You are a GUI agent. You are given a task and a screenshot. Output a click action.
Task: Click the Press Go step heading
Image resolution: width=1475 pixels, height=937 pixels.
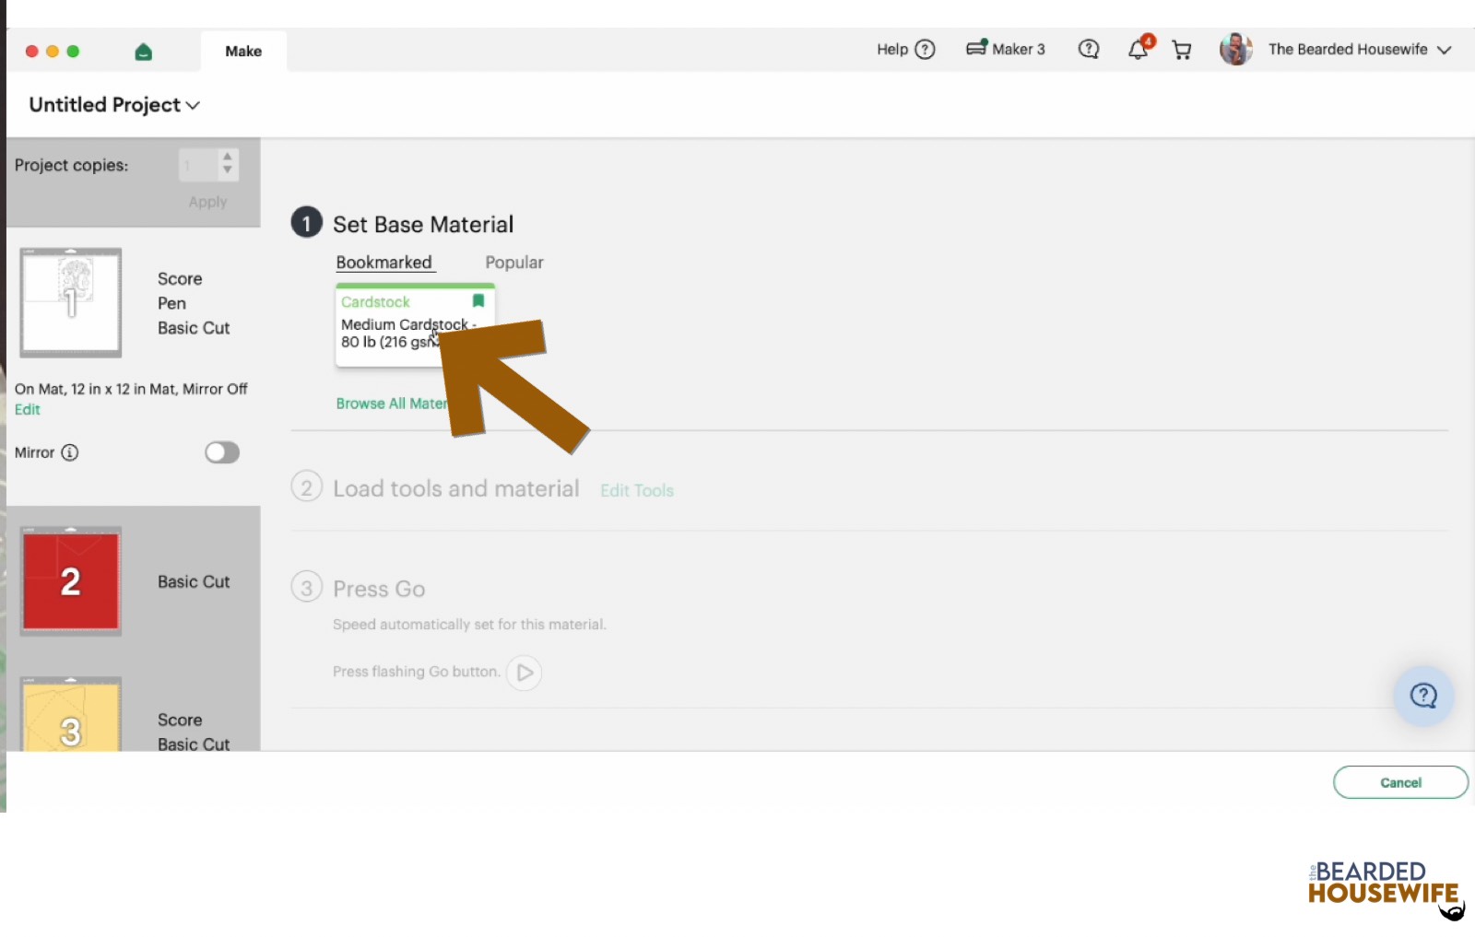tap(379, 589)
